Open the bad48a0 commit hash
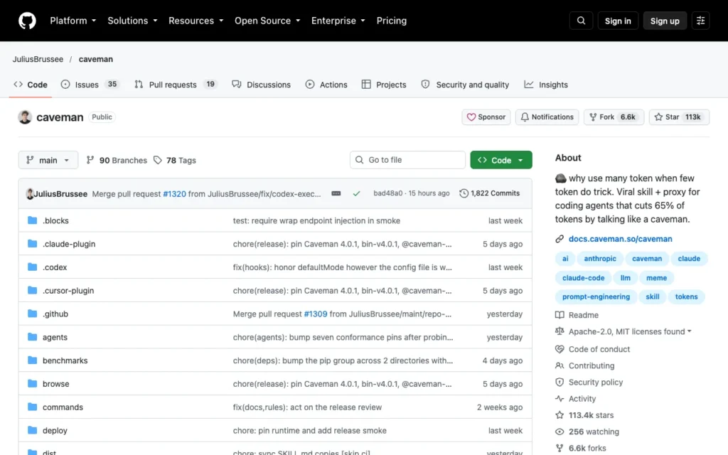This screenshot has width=728, height=455. 387,193
